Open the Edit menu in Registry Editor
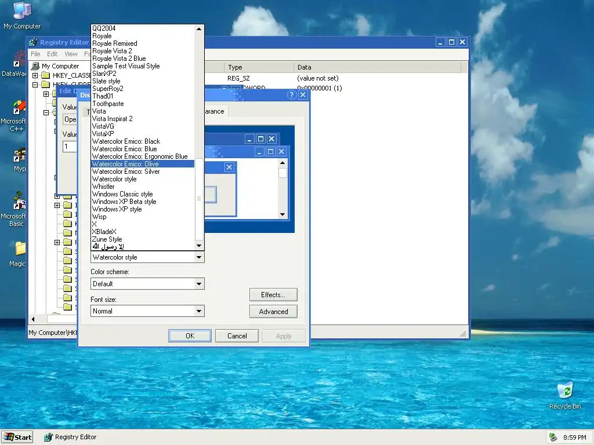 coord(52,54)
